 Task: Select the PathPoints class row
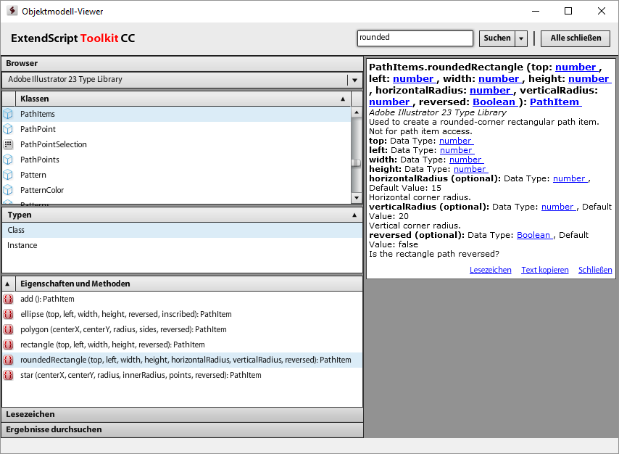pyautogui.click(x=176, y=160)
